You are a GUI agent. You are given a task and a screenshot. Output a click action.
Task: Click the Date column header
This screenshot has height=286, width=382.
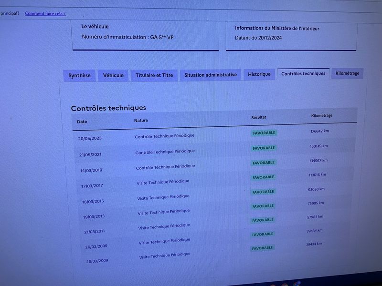tap(82, 122)
